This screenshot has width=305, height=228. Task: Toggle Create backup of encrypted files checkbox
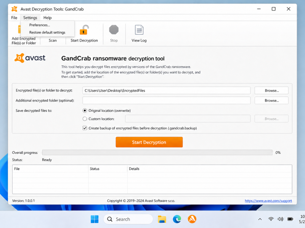[x=85, y=128]
